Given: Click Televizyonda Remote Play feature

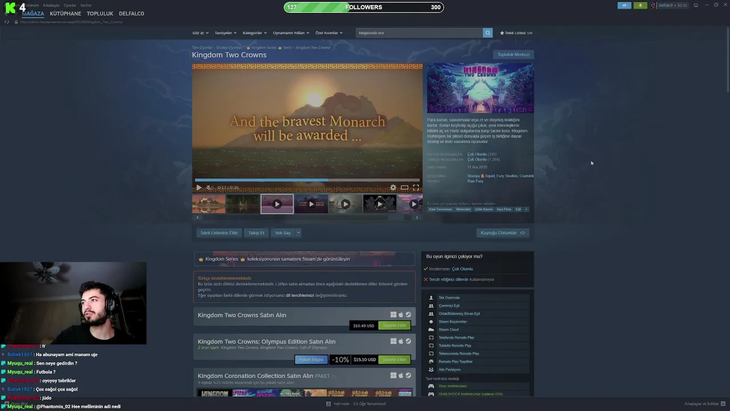Looking at the screenshot, I should pos(478,353).
